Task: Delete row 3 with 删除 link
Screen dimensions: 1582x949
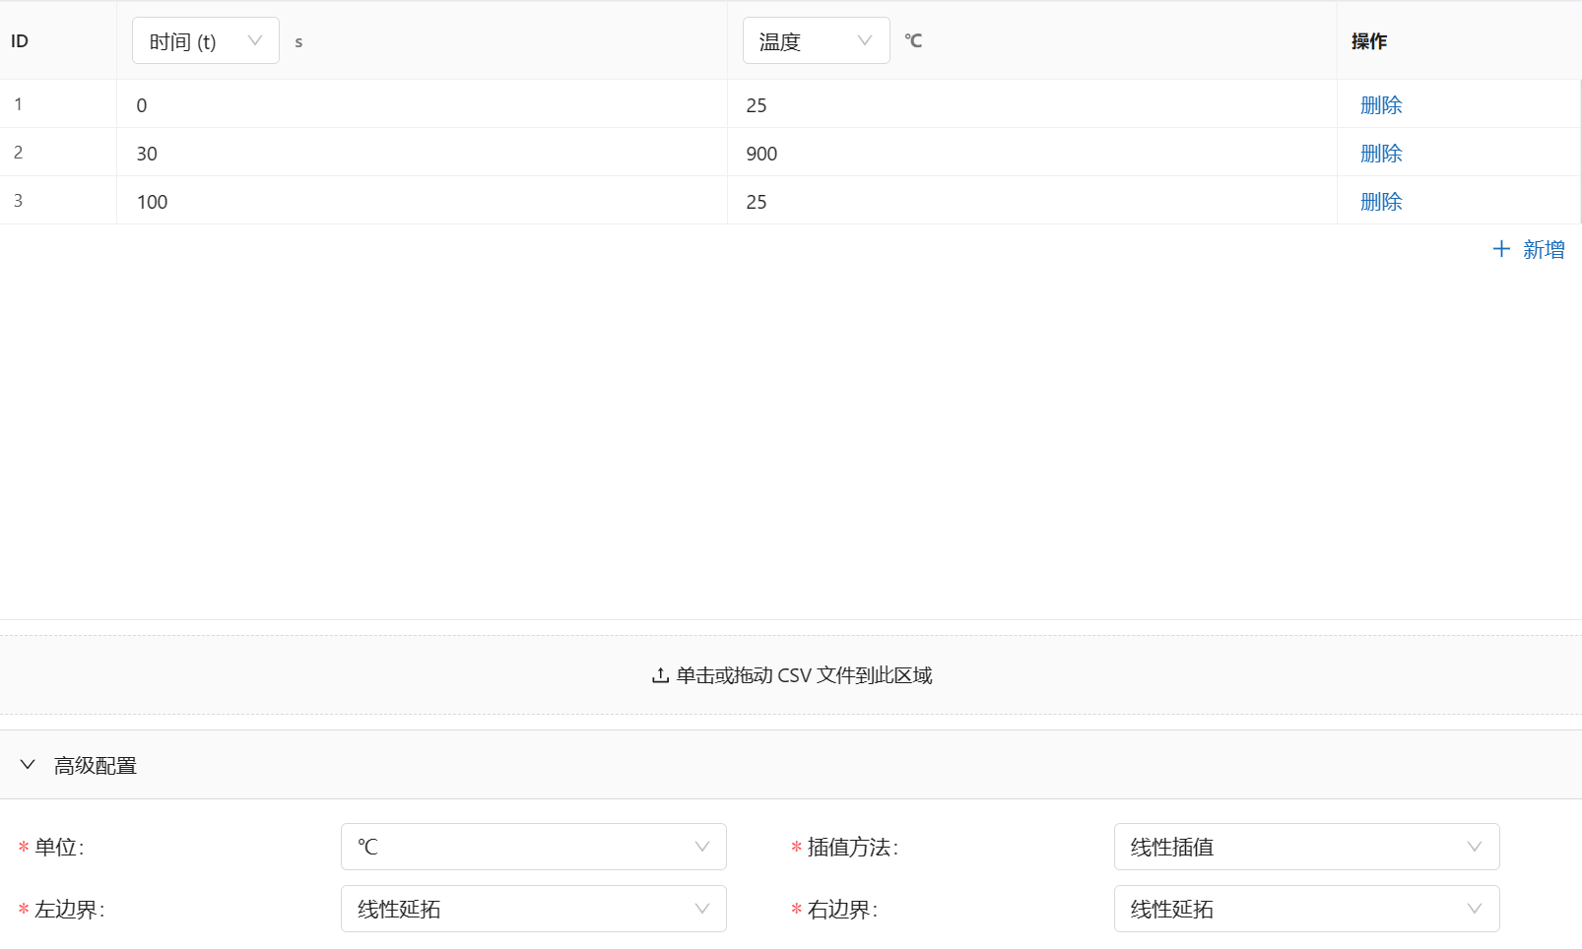Action: click(1380, 201)
